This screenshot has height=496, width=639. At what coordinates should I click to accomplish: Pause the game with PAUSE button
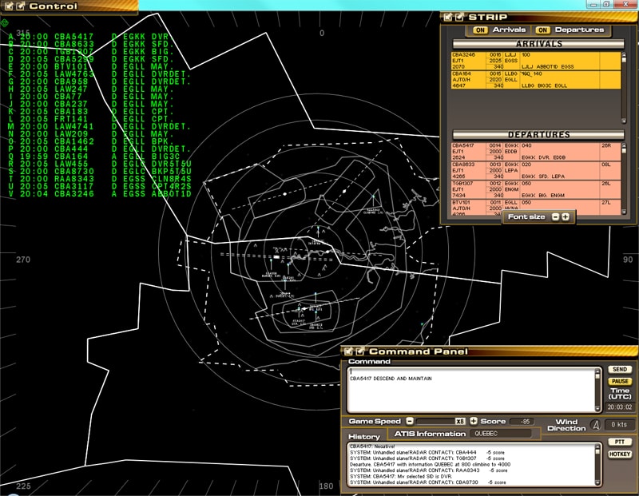[620, 382]
